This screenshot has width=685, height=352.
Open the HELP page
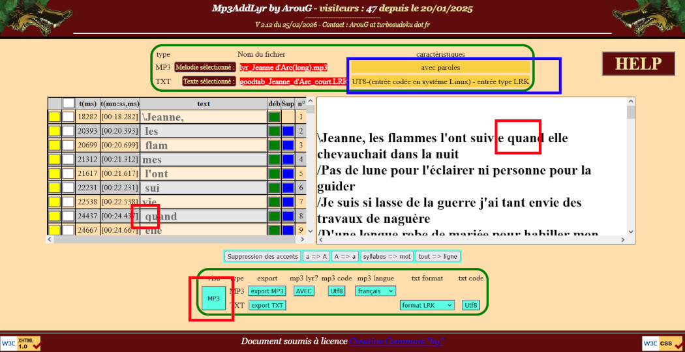(x=638, y=64)
